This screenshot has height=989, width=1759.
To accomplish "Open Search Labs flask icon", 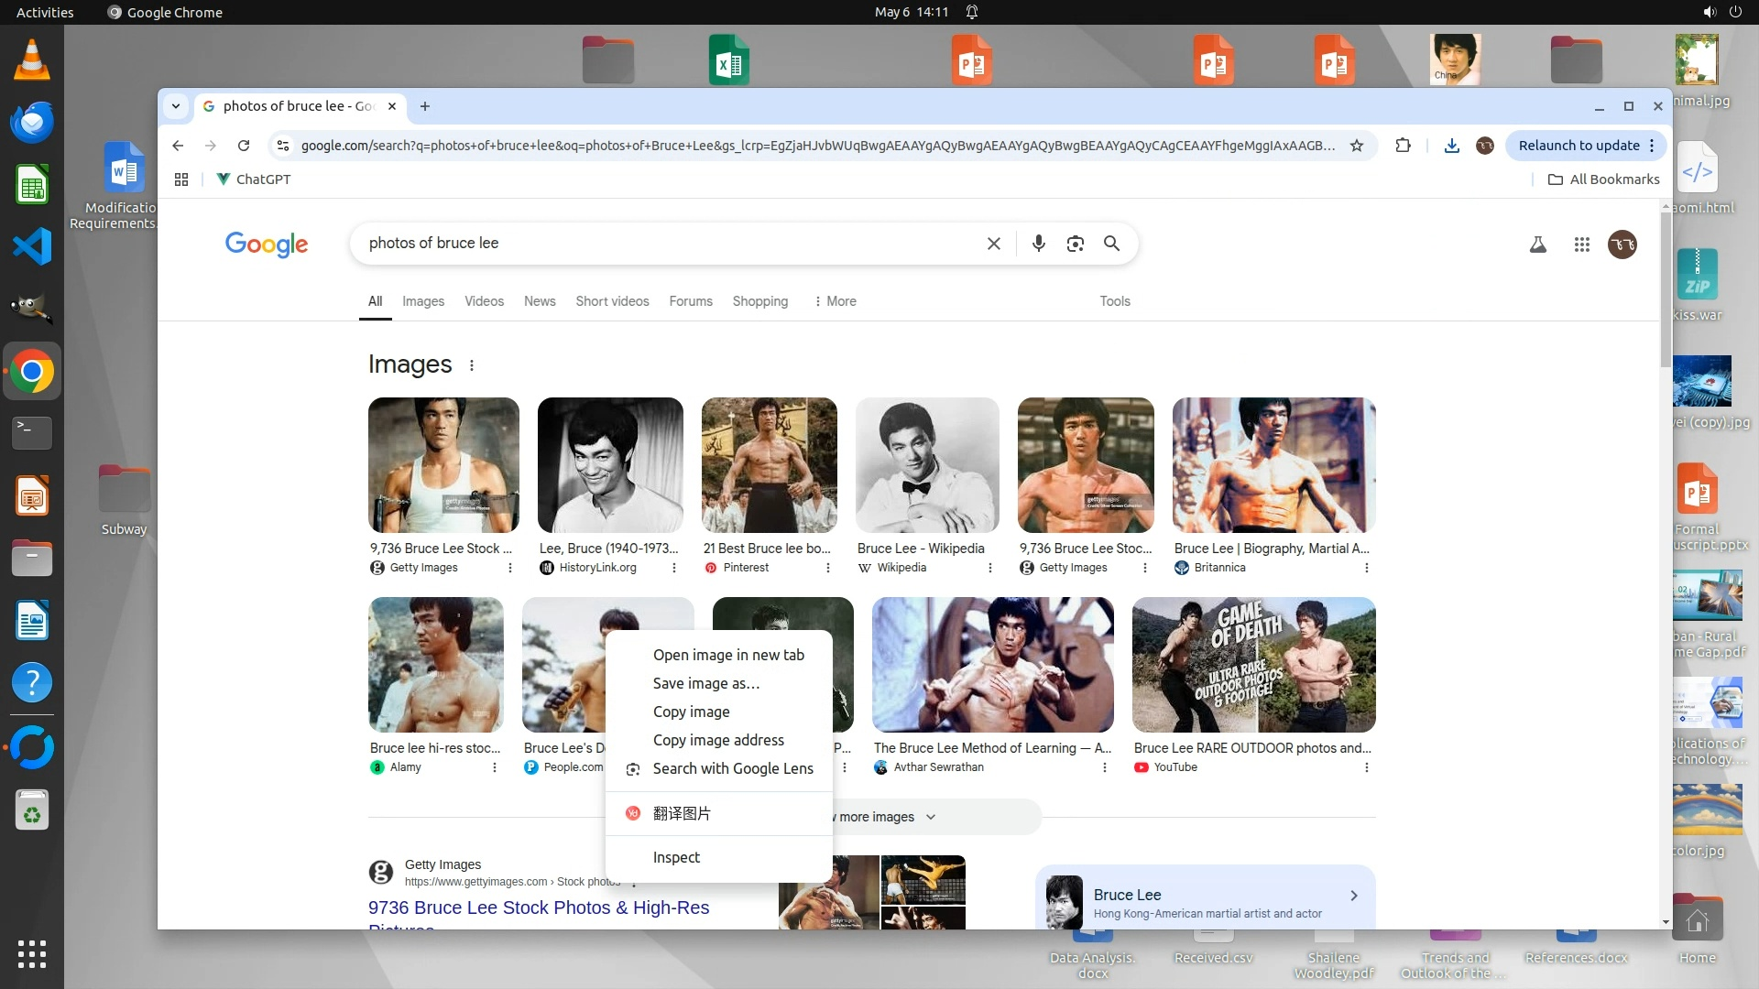I will 1538,245.
